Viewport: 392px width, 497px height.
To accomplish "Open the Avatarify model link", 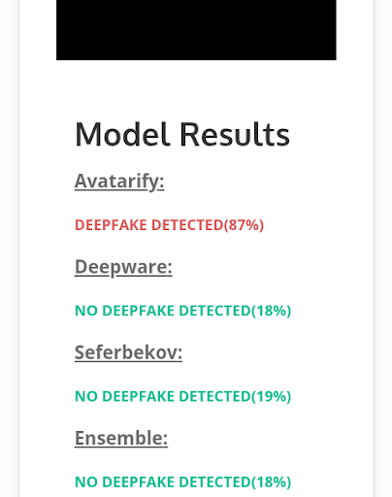I will pyautogui.click(x=119, y=182).
